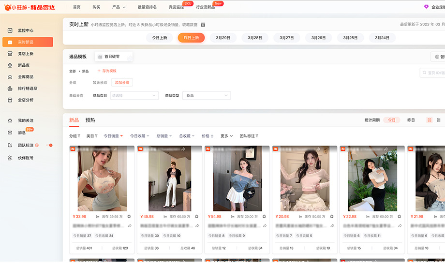
Task: Click the 小旺神·新品雷达 logo
Action: point(30,7)
